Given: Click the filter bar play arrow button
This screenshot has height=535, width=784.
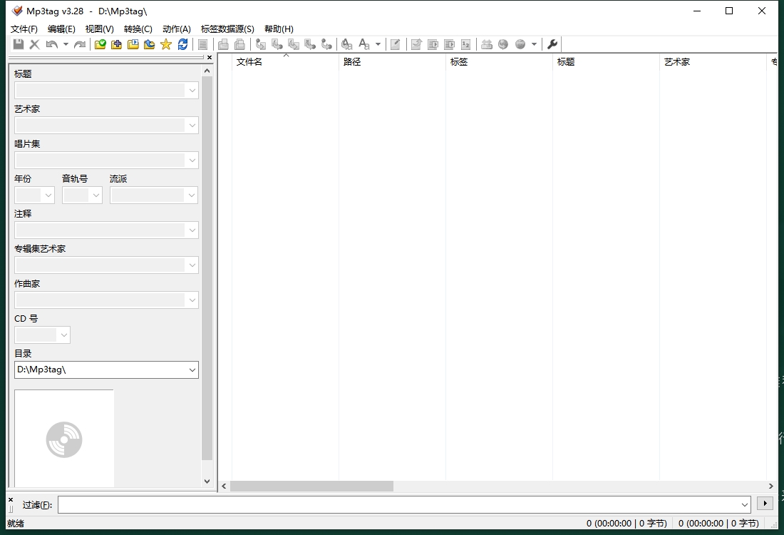Looking at the screenshot, I should 765,504.
